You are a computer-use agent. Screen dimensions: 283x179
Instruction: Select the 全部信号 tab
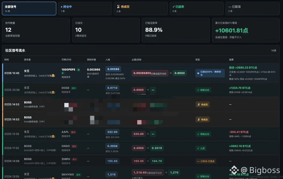pyautogui.click(x=29, y=9)
